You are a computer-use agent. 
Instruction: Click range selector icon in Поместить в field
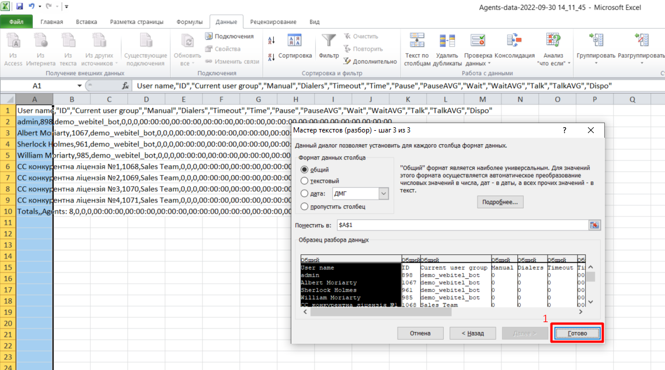pyautogui.click(x=594, y=225)
